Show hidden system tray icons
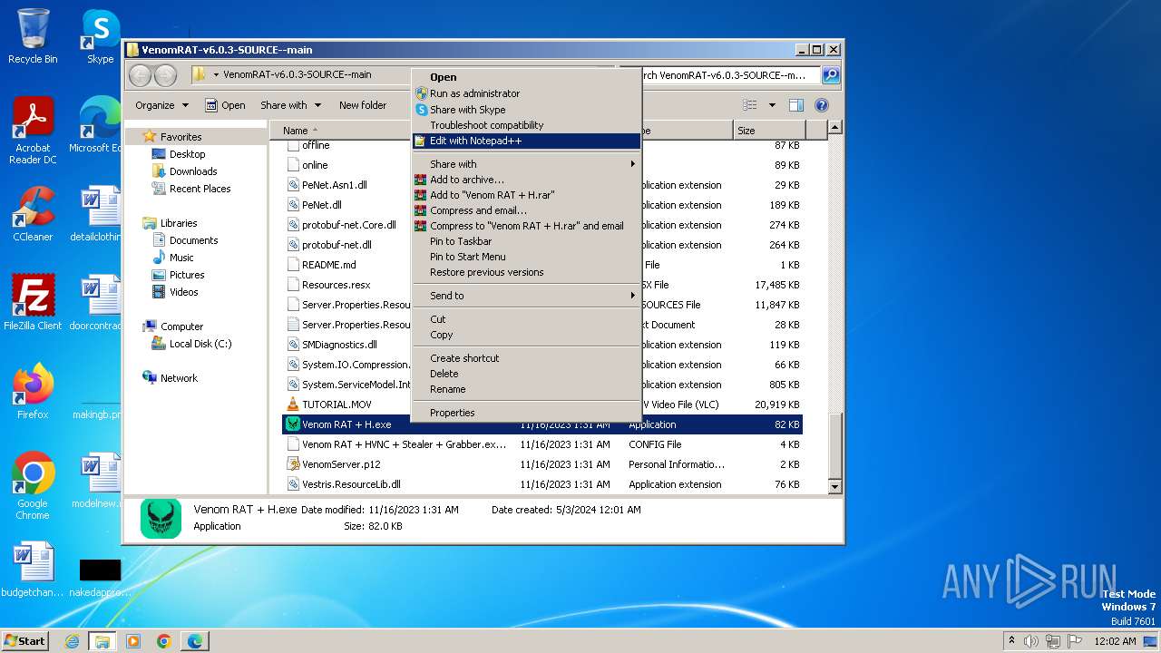 pyautogui.click(x=1011, y=641)
